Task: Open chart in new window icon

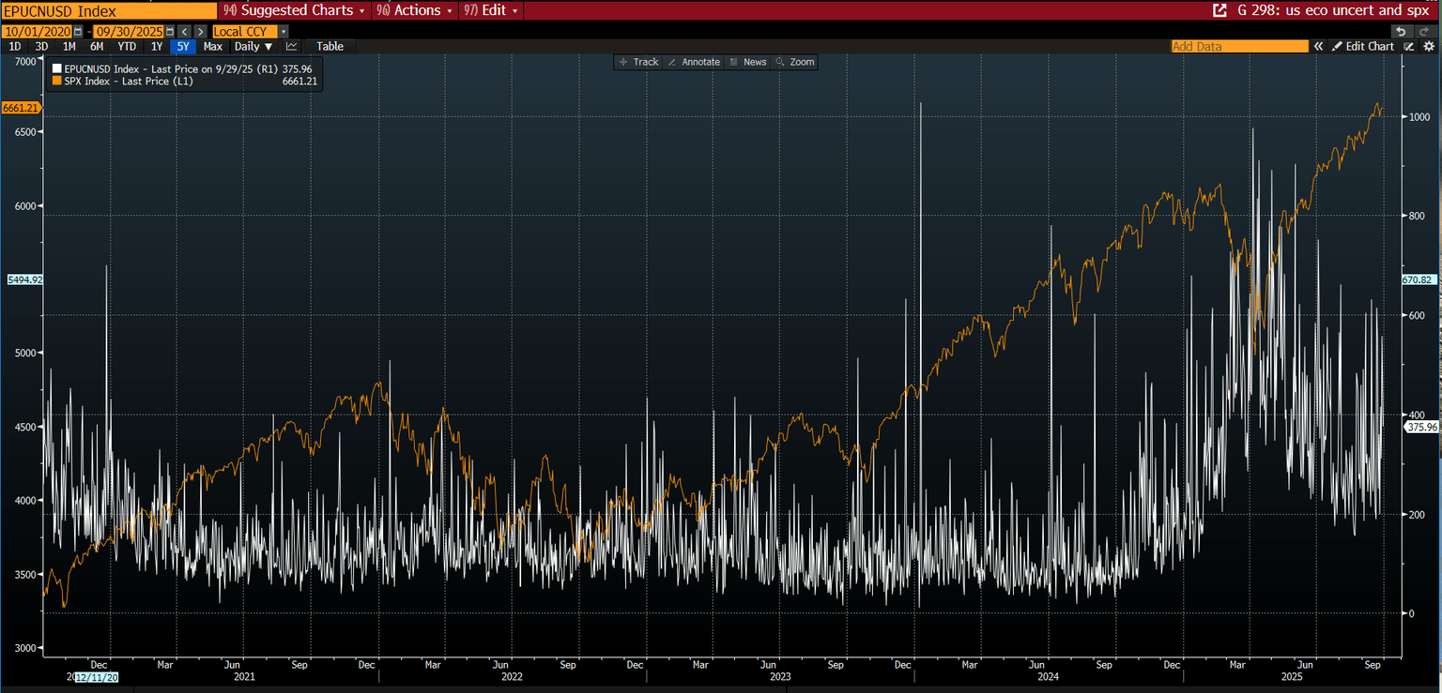Action: 1220,10
